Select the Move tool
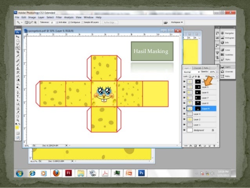This screenshot has height=188, width=250. [18, 37]
